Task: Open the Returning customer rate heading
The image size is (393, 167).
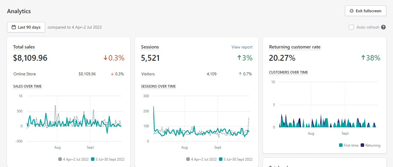Action: (x=294, y=47)
